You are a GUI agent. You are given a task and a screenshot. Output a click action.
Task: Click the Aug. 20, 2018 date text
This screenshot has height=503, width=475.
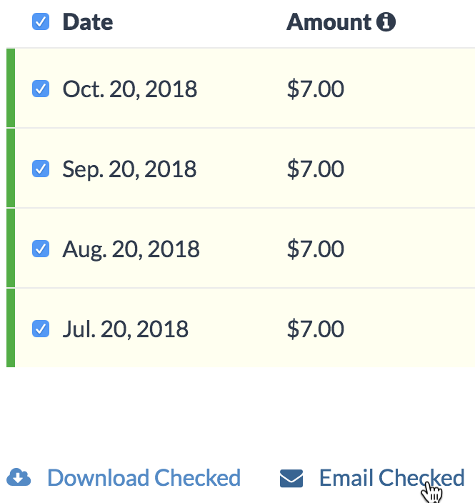click(x=131, y=249)
